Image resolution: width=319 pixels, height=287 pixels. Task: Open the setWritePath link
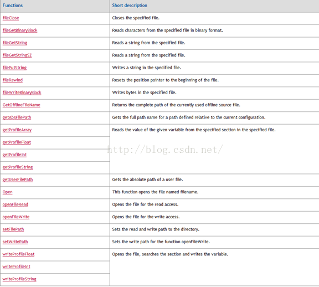coord(16,242)
